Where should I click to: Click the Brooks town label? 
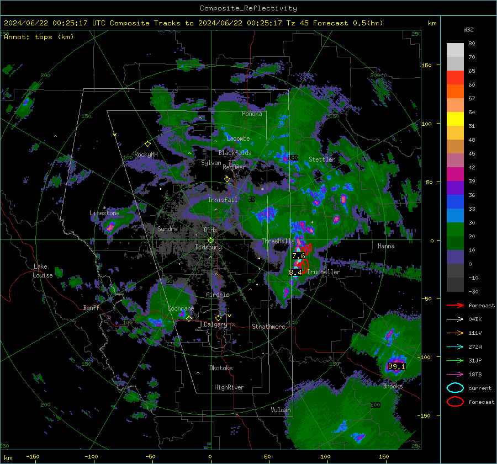(393, 386)
